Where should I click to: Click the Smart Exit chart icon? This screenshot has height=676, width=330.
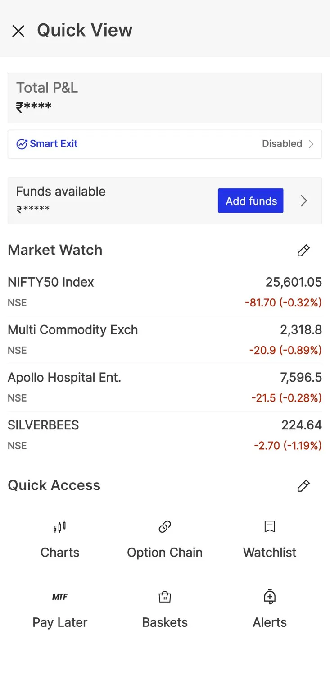22,144
